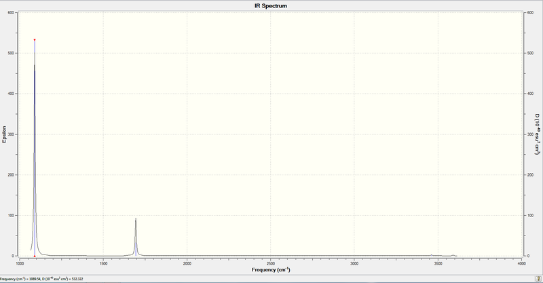Open the help icon in the status bar
The width and height of the screenshot is (543, 283).
tap(538, 279)
